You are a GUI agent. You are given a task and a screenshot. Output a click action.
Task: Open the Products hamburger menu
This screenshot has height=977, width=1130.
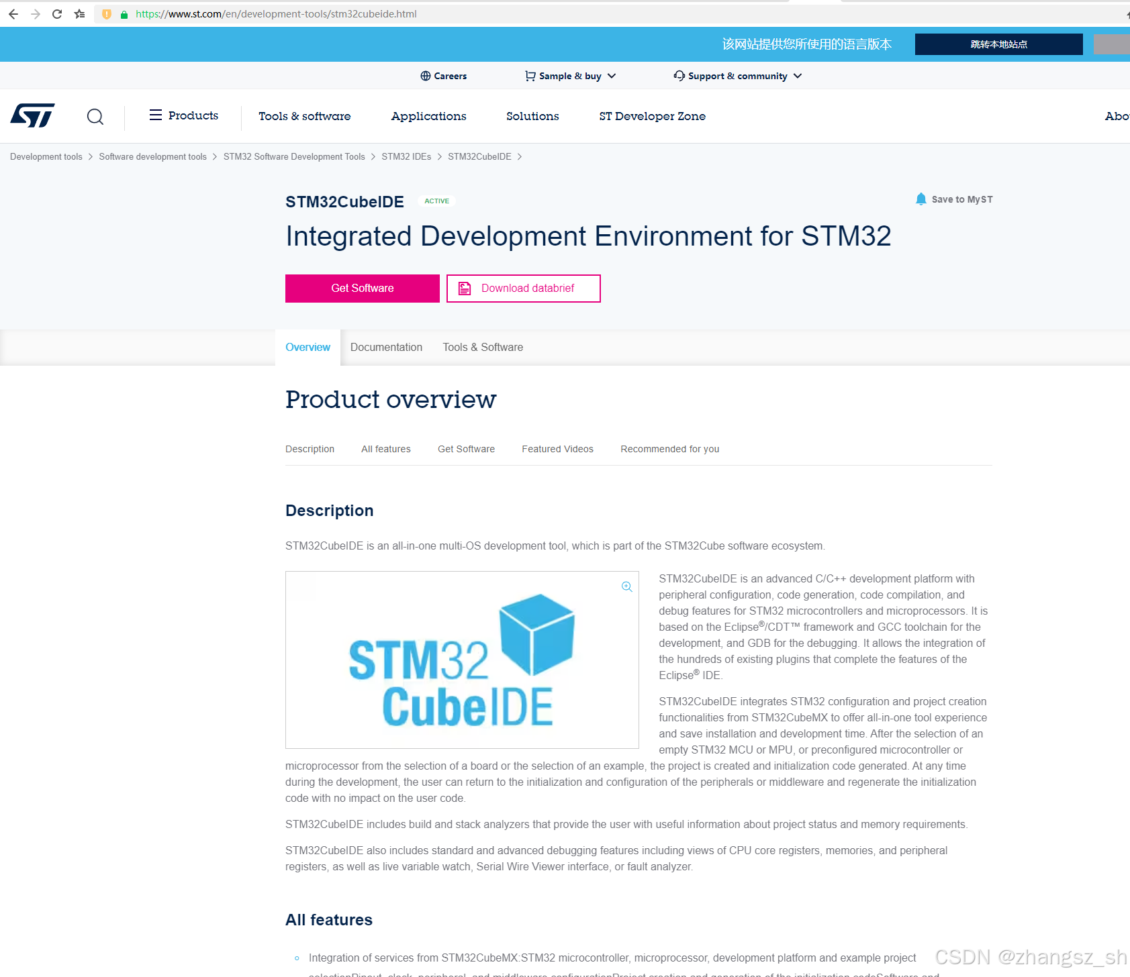[156, 115]
